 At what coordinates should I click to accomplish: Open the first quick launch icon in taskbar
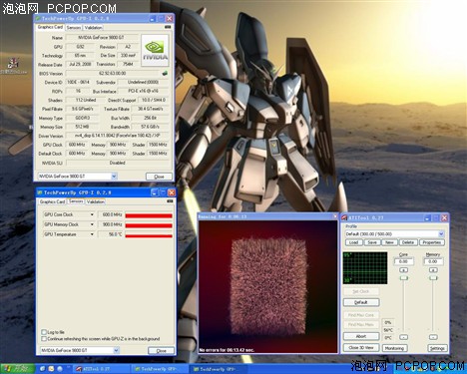pyautogui.click(x=43, y=368)
